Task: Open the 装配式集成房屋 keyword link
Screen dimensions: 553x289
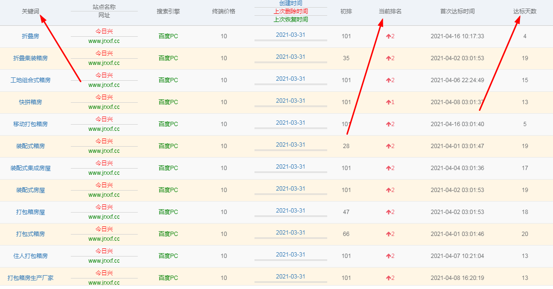Action: 31,168
